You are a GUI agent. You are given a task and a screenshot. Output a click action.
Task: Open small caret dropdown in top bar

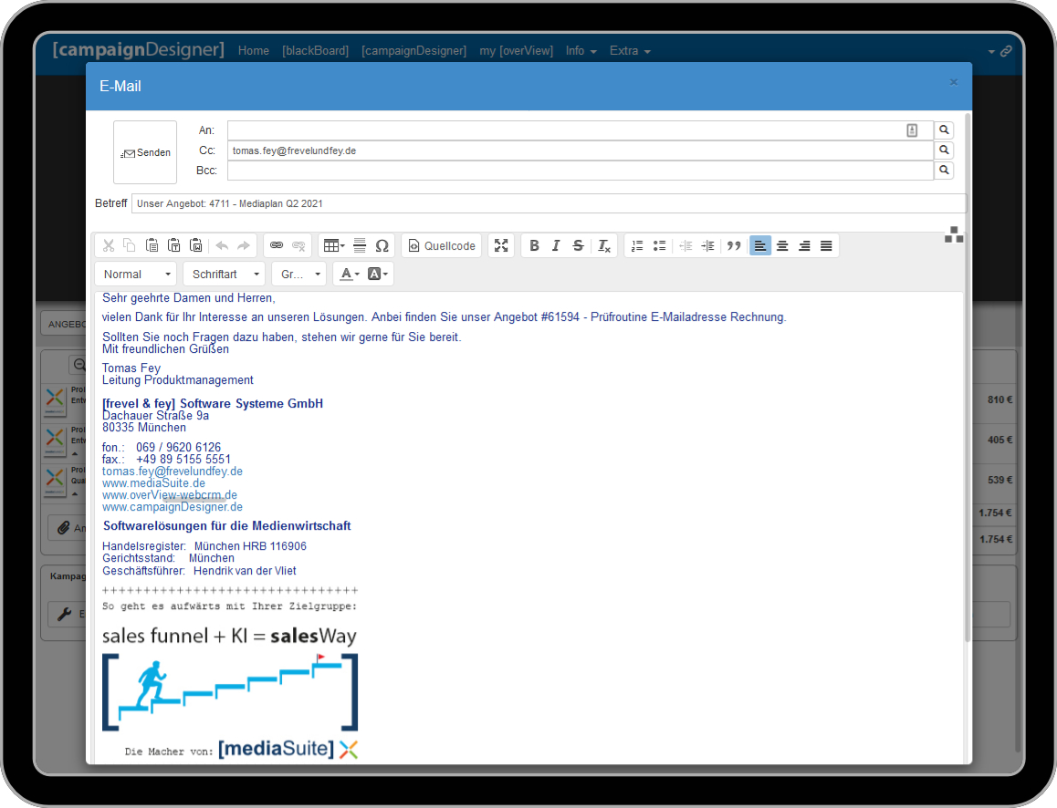point(991,52)
